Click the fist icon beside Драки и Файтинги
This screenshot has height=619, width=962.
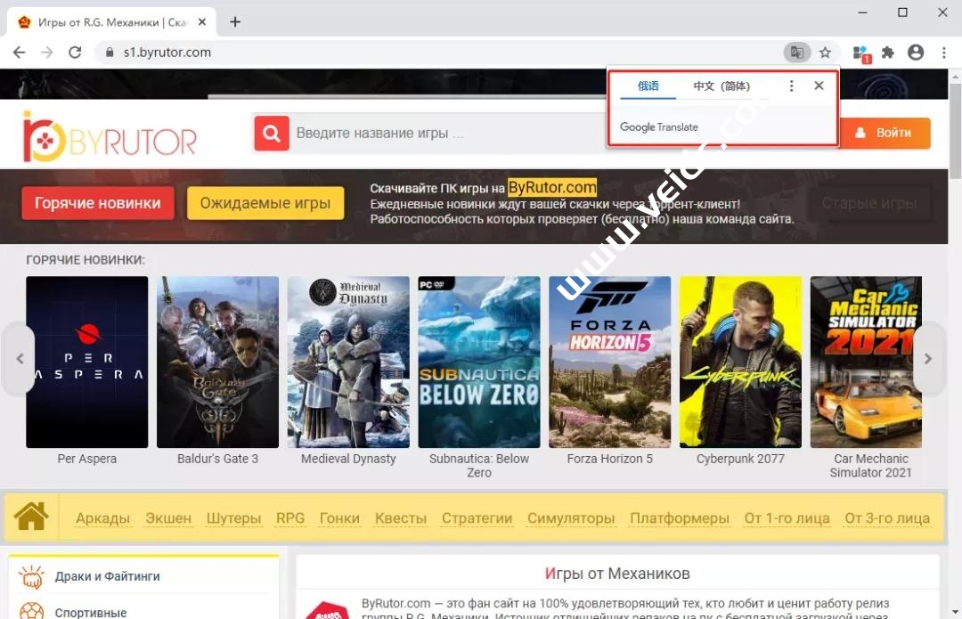[31, 576]
